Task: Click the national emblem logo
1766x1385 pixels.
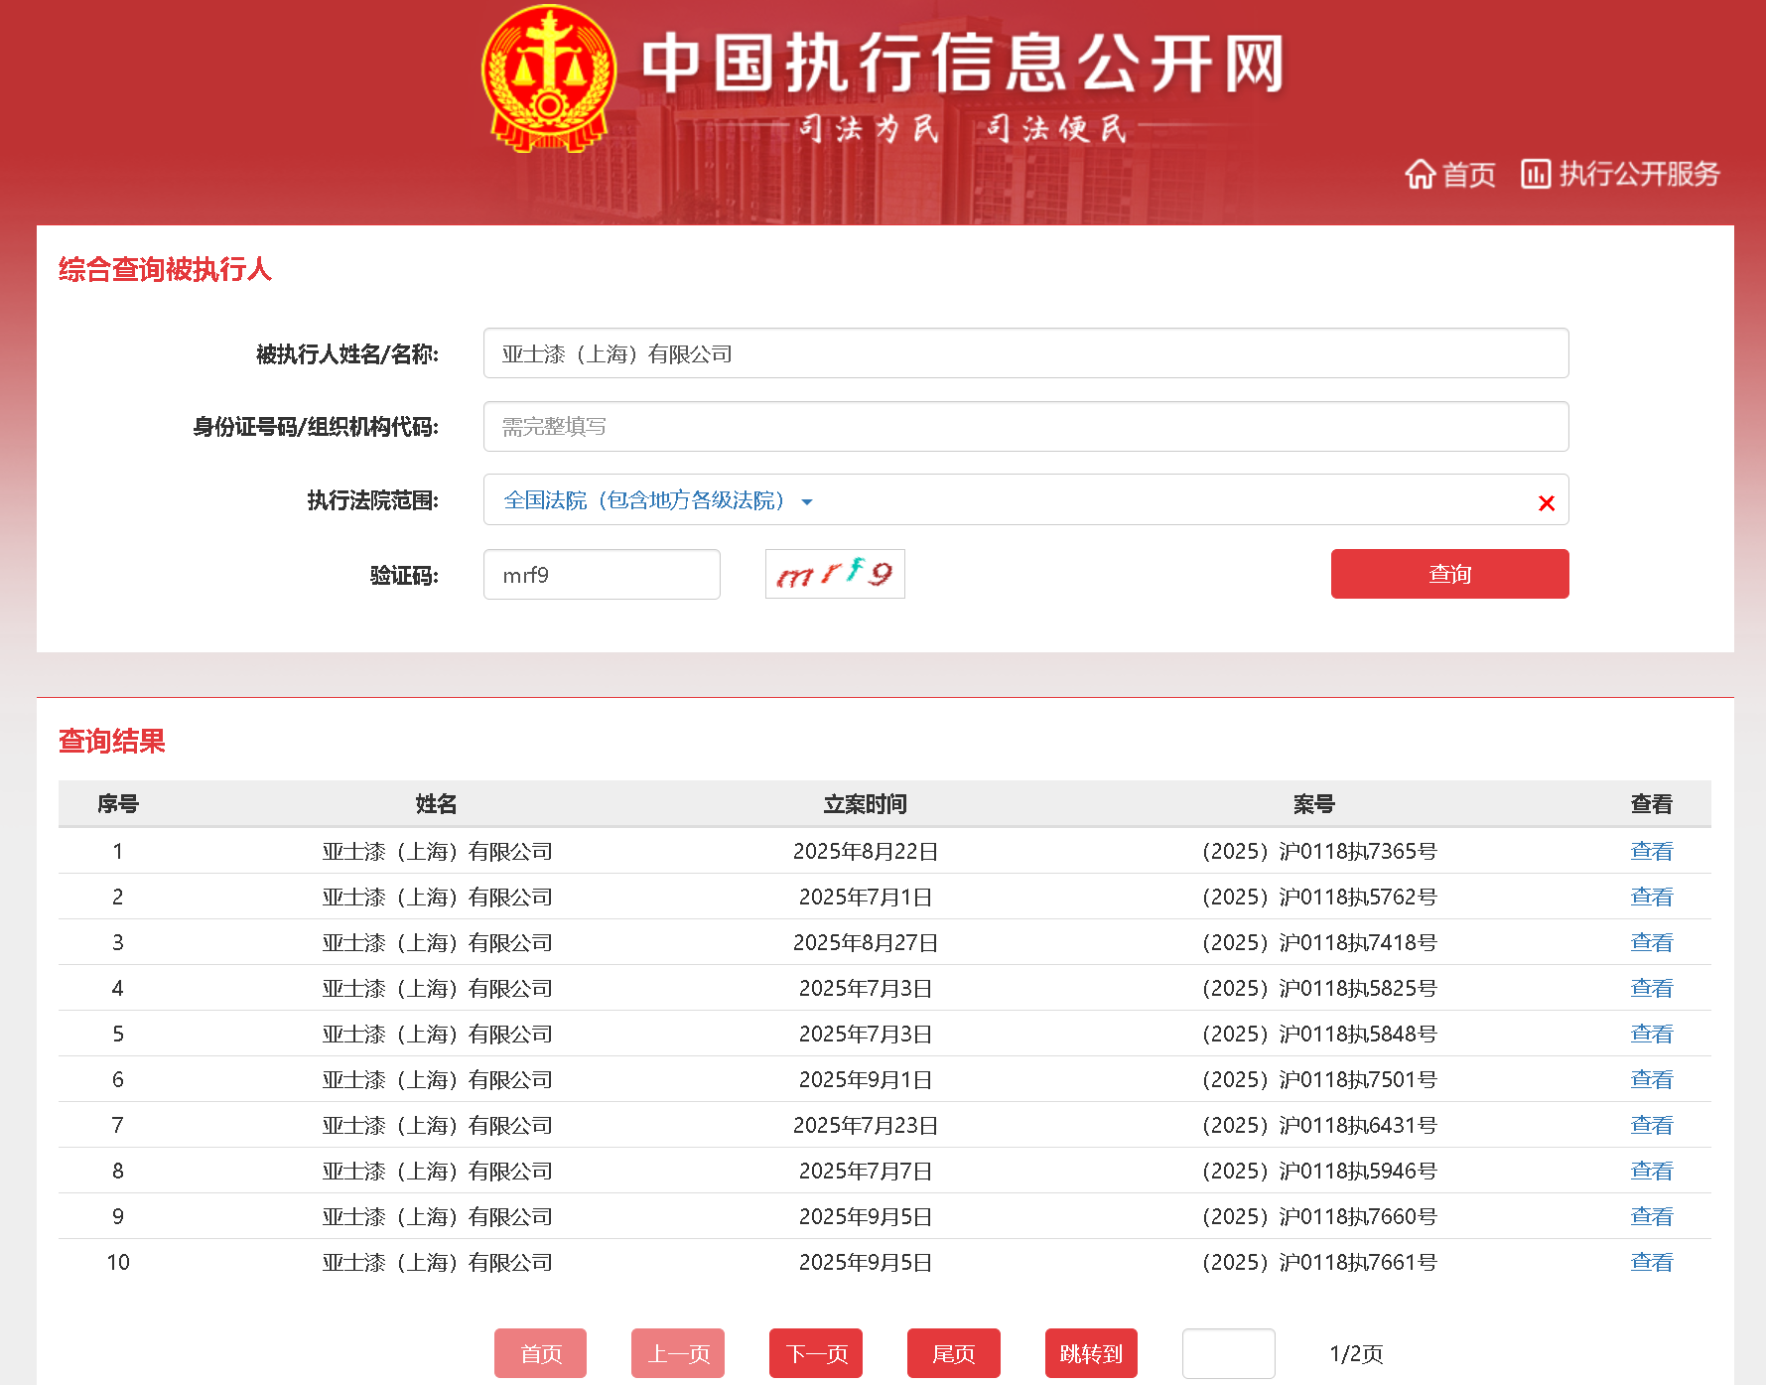Action: [548, 78]
